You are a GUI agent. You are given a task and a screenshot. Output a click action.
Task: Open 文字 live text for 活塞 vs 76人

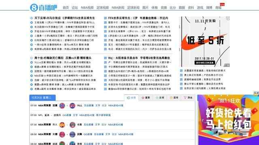click(x=98, y=106)
